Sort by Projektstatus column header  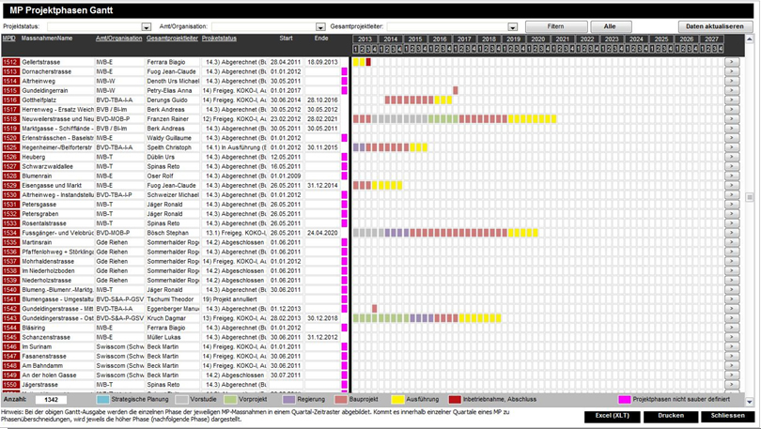tap(219, 38)
